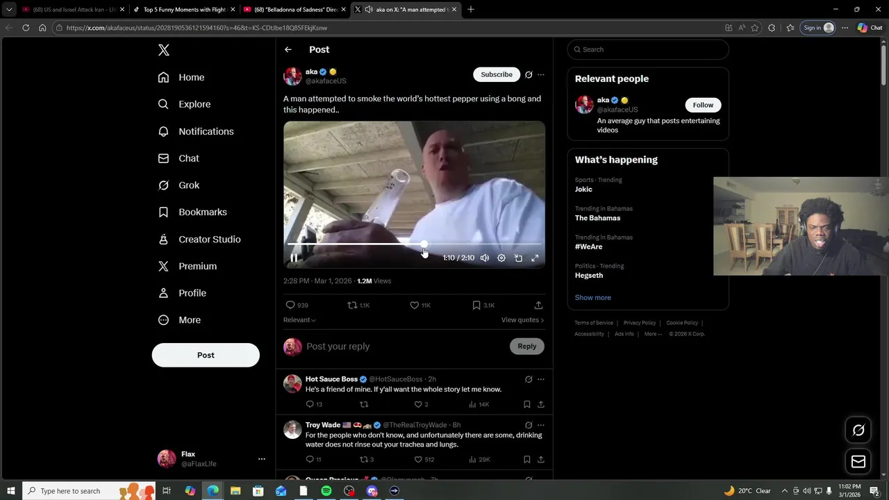Open the Relevant sort dropdown
This screenshot has width=889, height=500.
click(299, 319)
